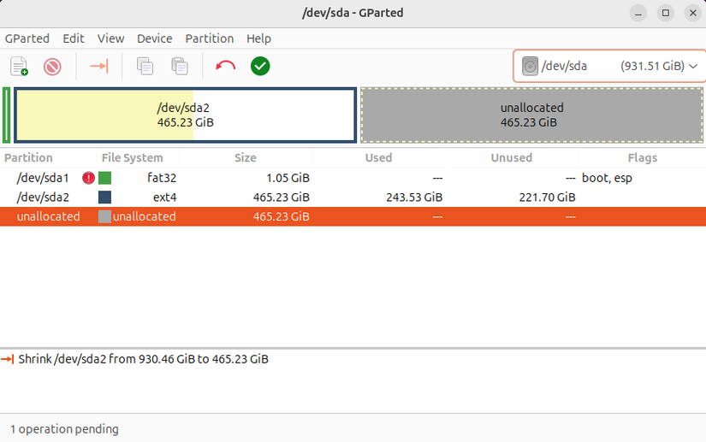Click the ext4 file system cell

[164, 197]
